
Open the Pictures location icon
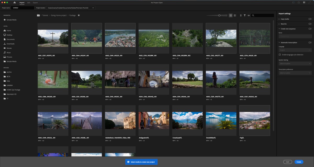5,57
